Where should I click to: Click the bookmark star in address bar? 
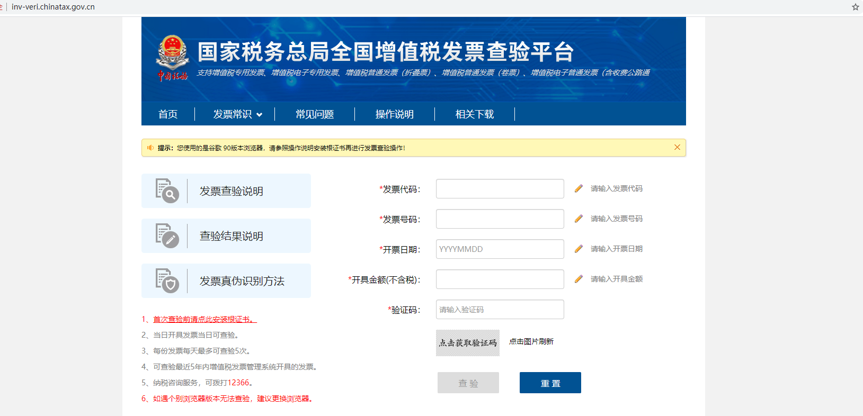855,7
